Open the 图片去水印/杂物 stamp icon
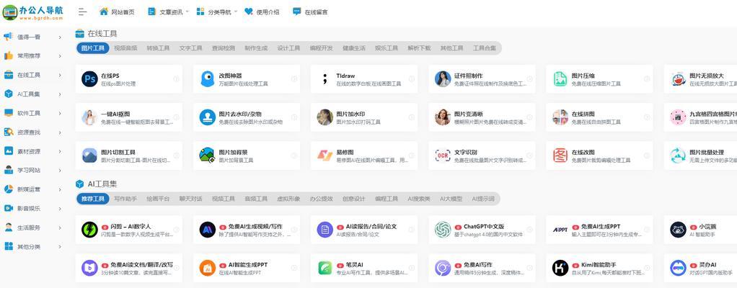This screenshot has width=737, height=288. 207,117
